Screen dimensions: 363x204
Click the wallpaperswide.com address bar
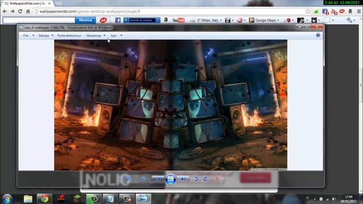click(171, 11)
